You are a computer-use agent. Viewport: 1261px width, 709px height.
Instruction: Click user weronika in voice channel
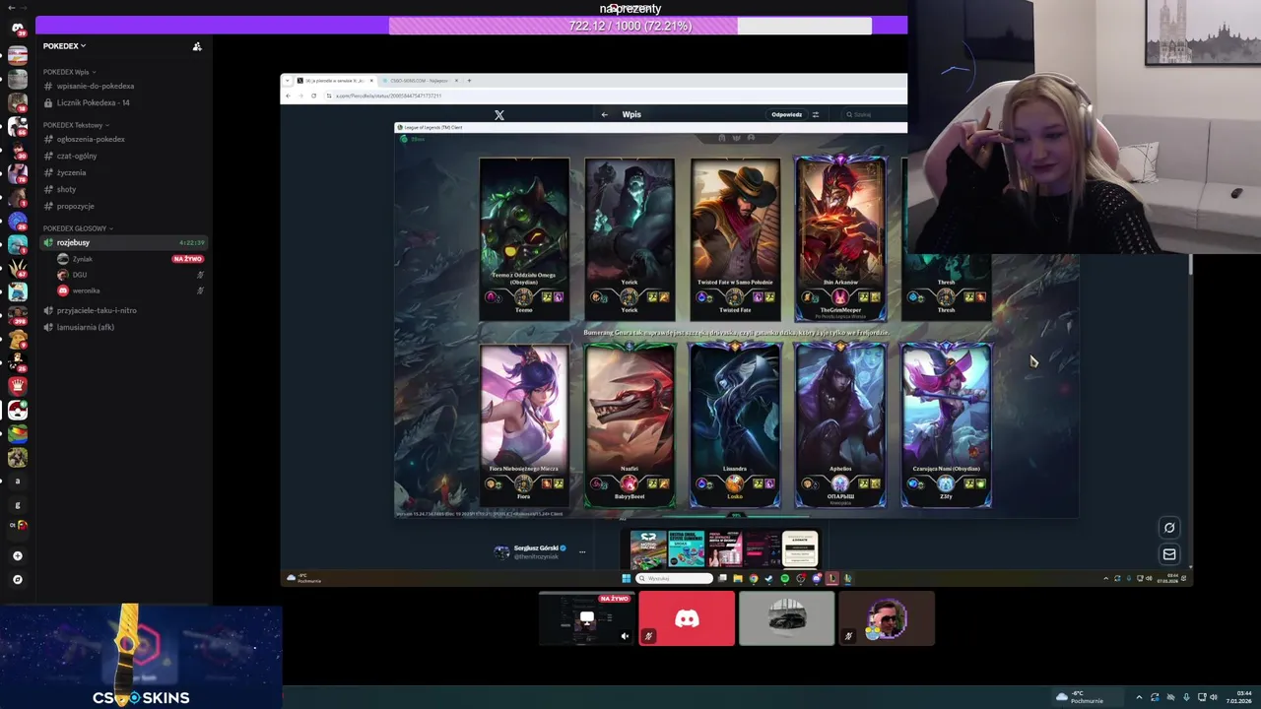86,290
